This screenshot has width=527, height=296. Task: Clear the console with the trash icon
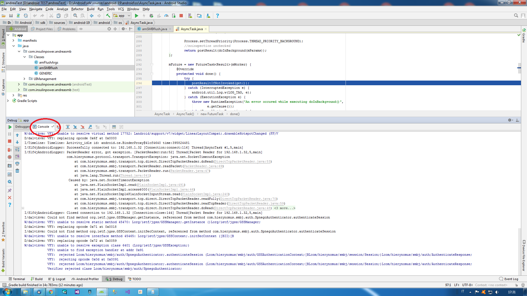[17, 171]
